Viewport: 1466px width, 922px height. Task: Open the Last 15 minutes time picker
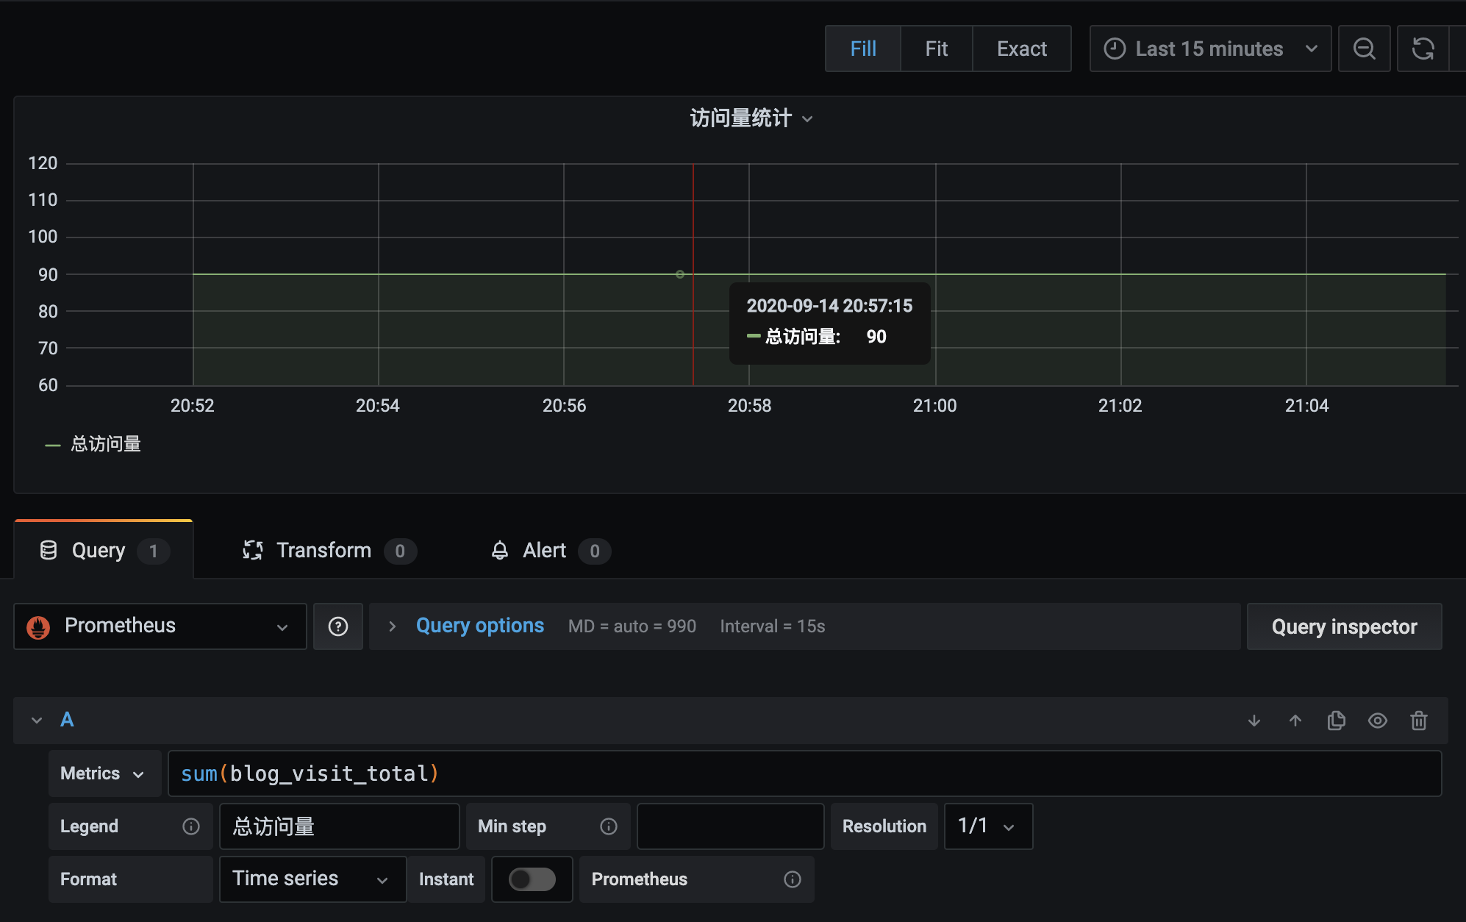(x=1210, y=49)
